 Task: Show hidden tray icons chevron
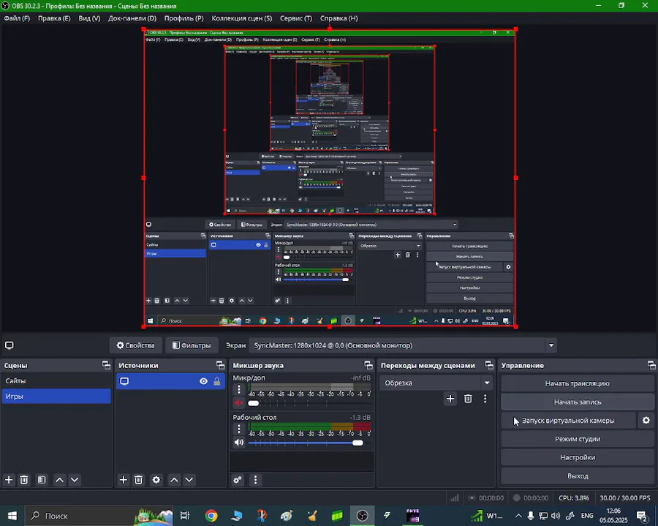(518, 516)
